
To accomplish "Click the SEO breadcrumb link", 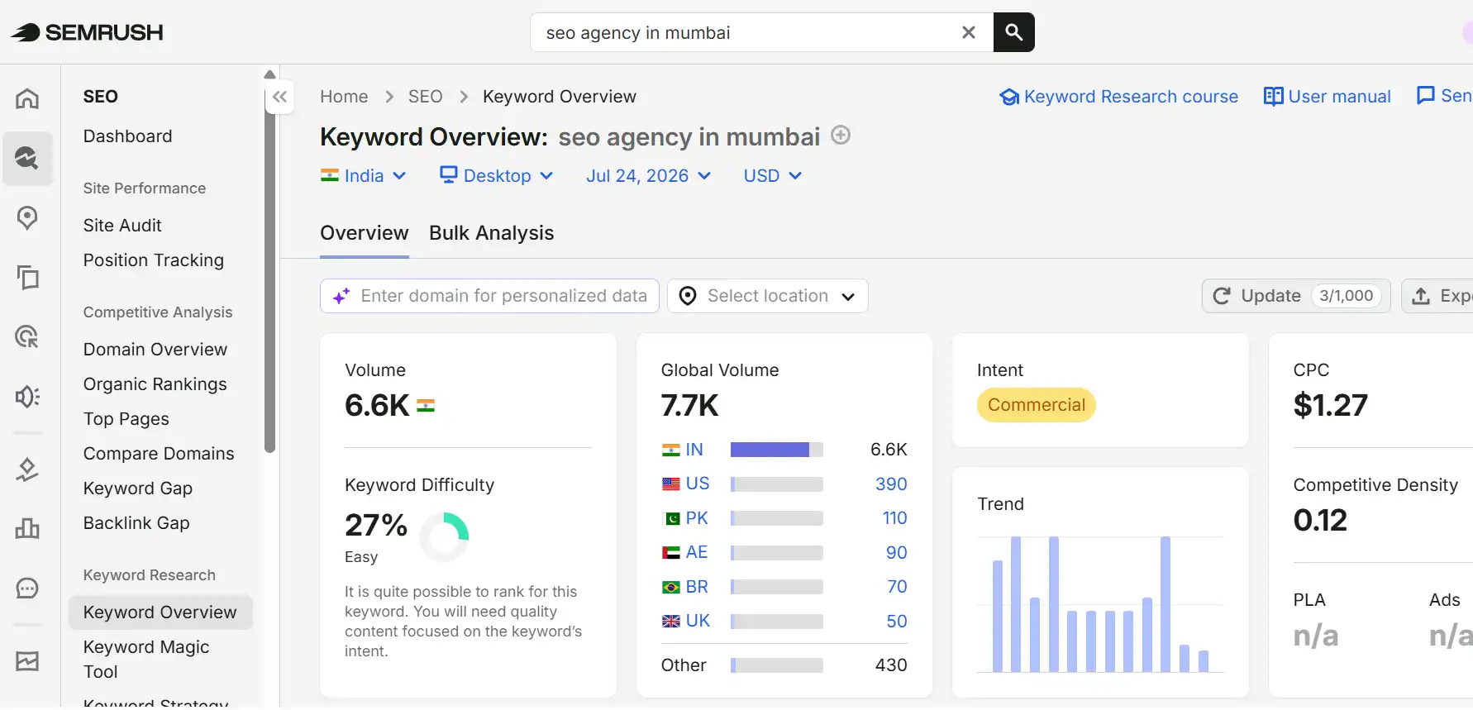I will (x=425, y=97).
